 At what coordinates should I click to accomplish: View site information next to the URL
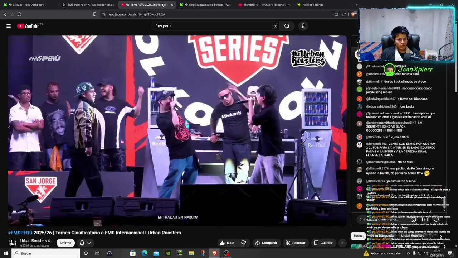click(104, 14)
